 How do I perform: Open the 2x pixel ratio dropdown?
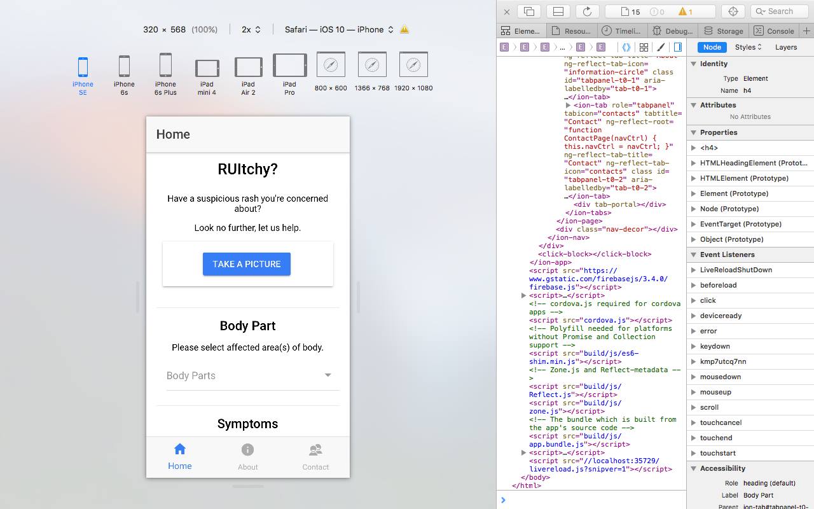click(x=251, y=29)
